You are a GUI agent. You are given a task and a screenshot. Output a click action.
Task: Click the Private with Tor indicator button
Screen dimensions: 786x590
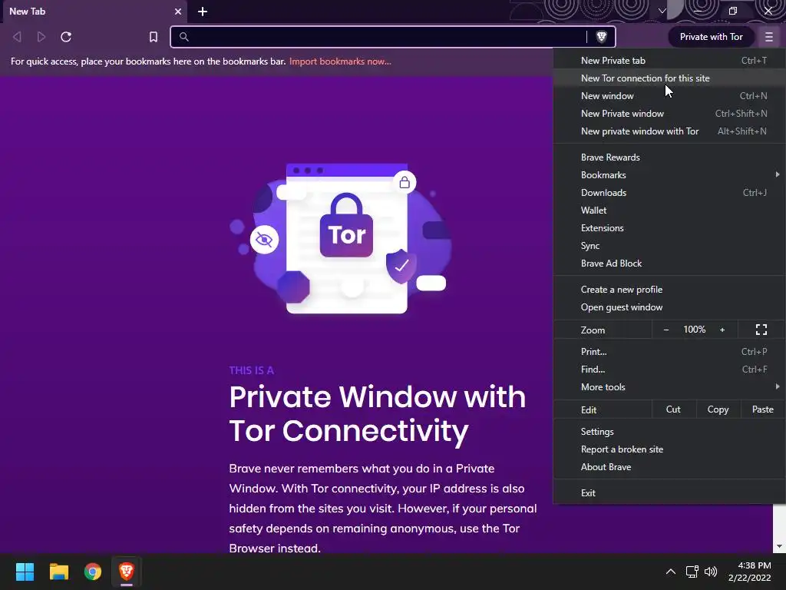[x=711, y=37]
